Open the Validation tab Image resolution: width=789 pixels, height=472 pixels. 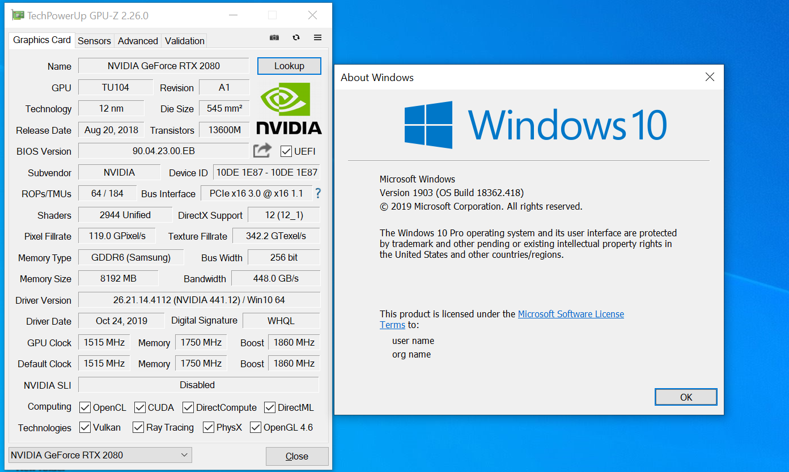coord(184,41)
